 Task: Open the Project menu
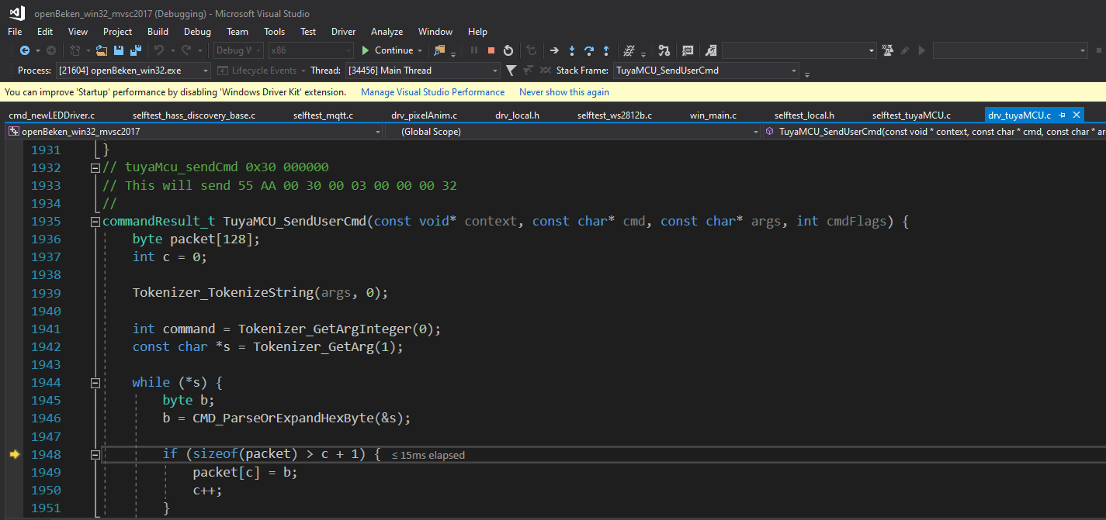(117, 32)
